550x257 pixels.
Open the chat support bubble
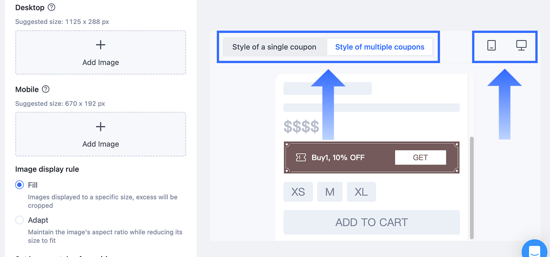pyautogui.click(x=534, y=250)
